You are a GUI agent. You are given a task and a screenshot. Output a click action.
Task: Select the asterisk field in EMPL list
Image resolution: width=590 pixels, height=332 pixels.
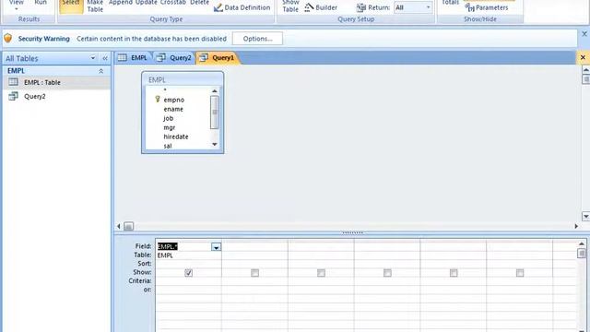point(165,90)
